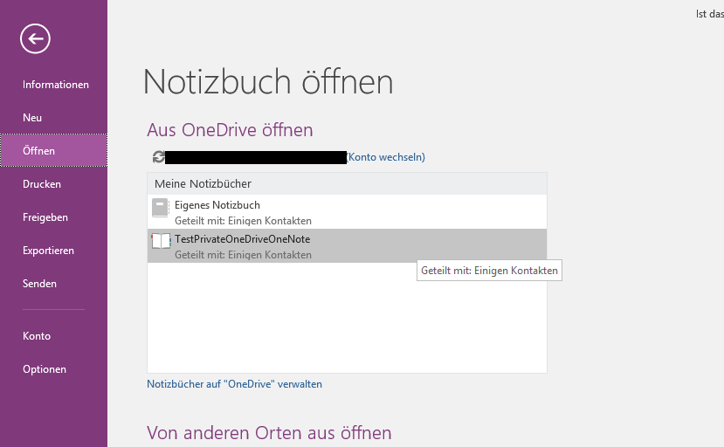Select the Eigenes Notizbuch name text
This screenshot has width=724, height=447.
coord(217,205)
